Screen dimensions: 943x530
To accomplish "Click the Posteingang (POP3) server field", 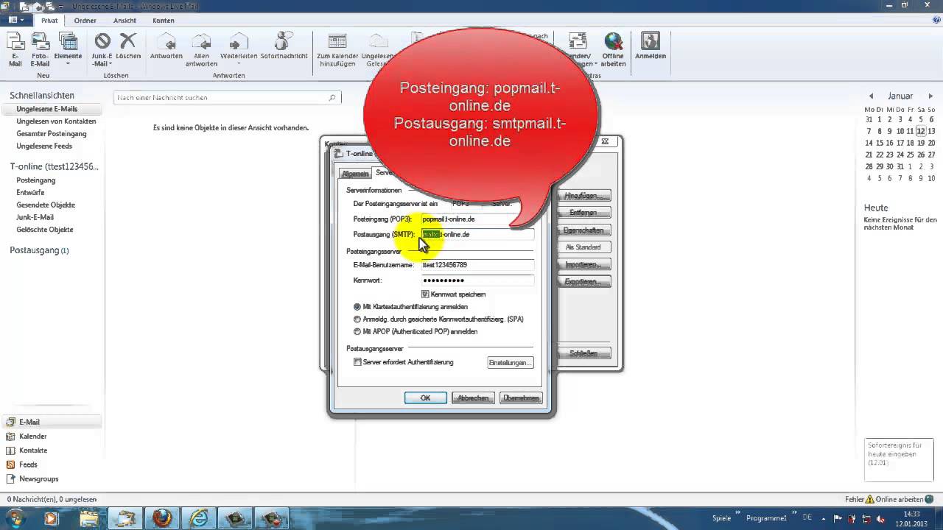I will click(477, 219).
